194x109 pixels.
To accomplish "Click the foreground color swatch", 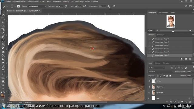I will (2, 95).
